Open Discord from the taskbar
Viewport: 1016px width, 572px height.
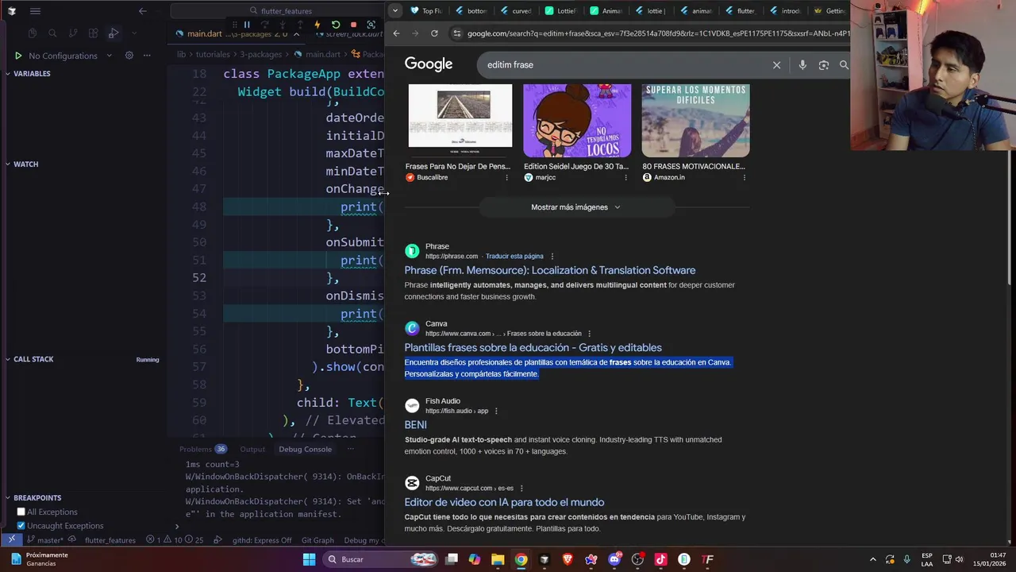tap(614, 559)
